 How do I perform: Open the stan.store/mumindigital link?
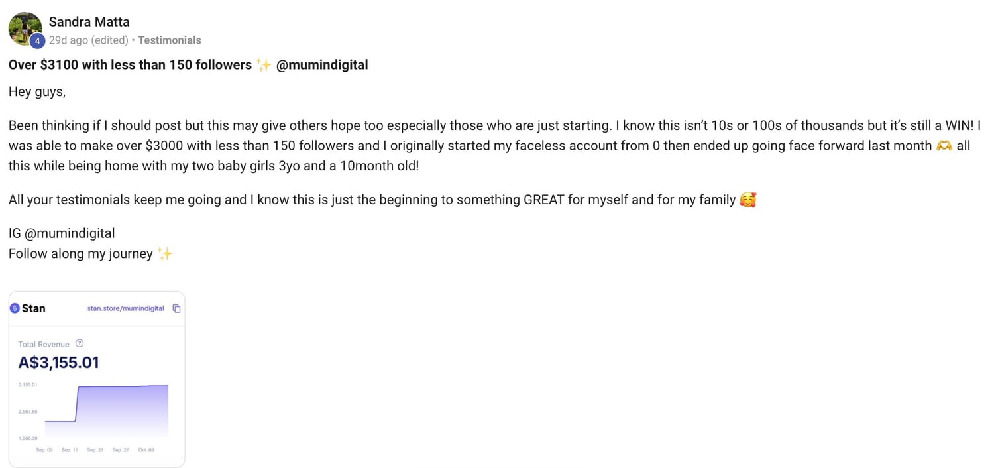coord(125,308)
